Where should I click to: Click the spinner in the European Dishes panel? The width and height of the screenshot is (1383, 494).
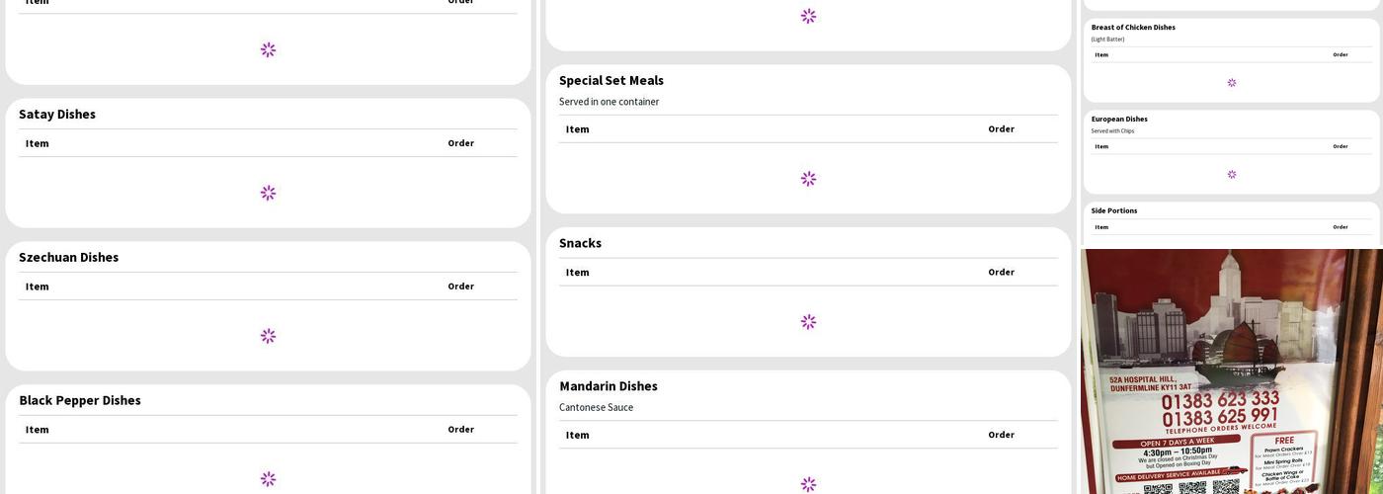pos(1232,175)
